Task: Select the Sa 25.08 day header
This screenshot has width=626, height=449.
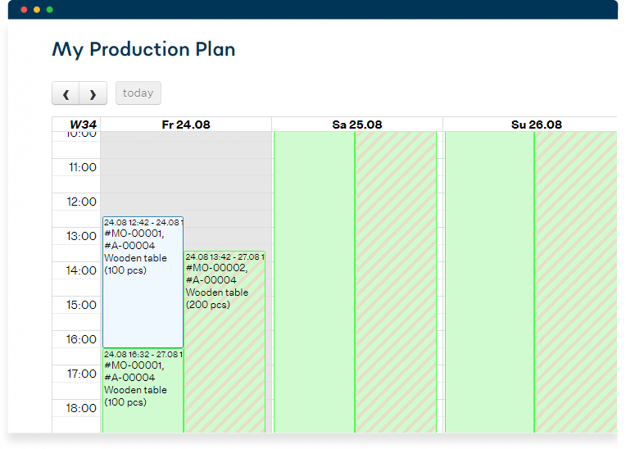Action: [x=357, y=125]
